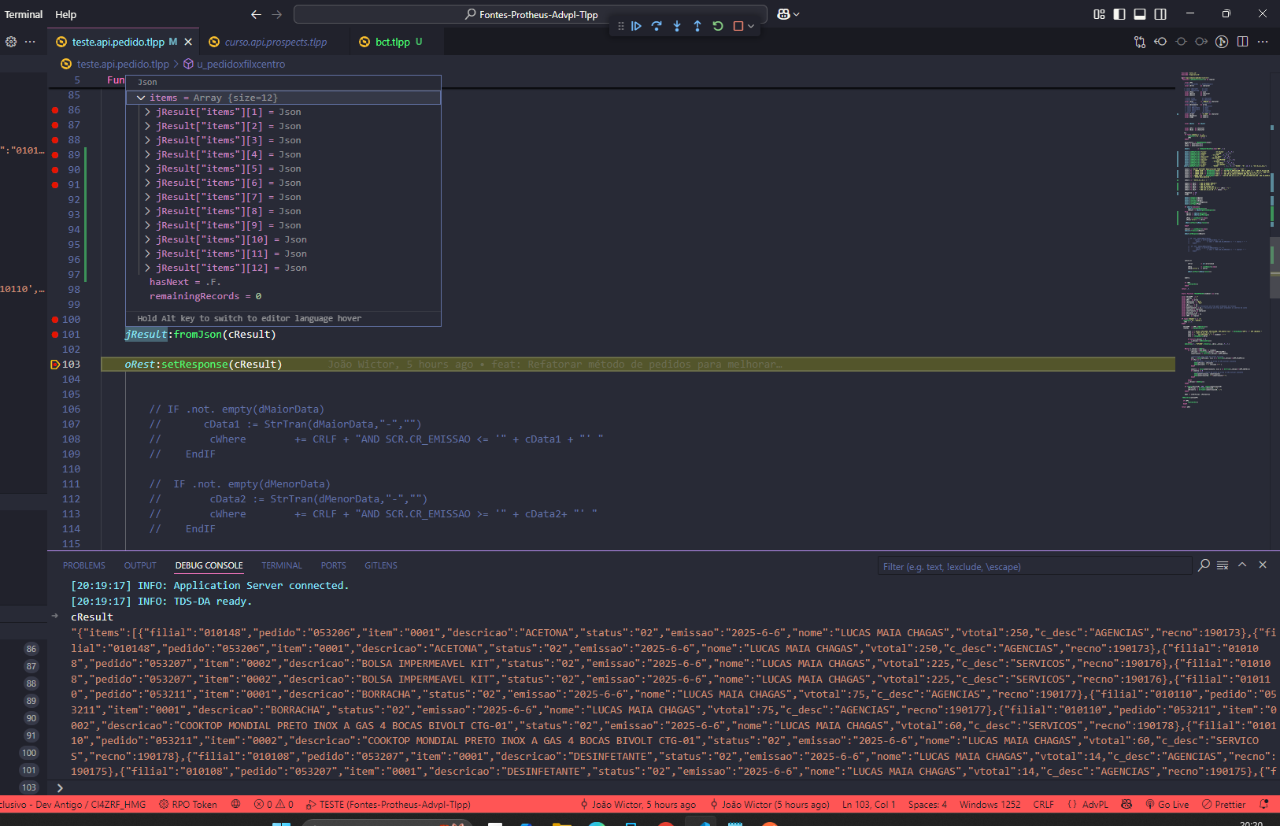Open the stop button dropdown arrow
This screenshot has height=826, width=1280.
click(751, 26)
